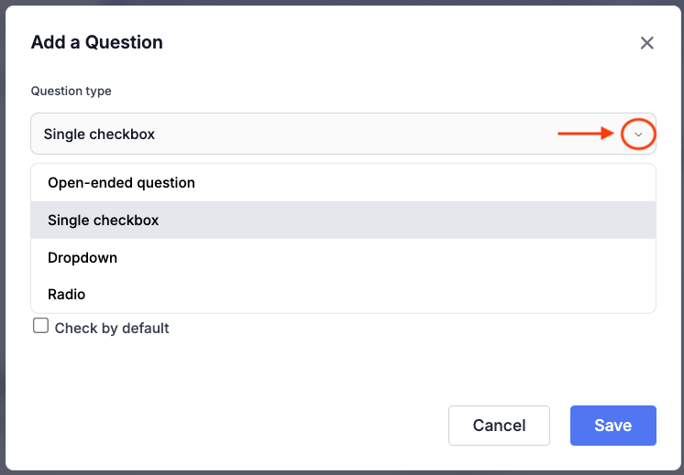The width and height of the screenshot is (684, 475).
Task: Tick the Check by default checkbox
Action: 40,326
